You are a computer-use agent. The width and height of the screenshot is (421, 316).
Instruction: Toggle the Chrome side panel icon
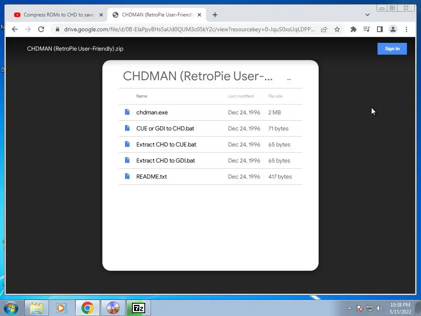[x=379, y=29]
